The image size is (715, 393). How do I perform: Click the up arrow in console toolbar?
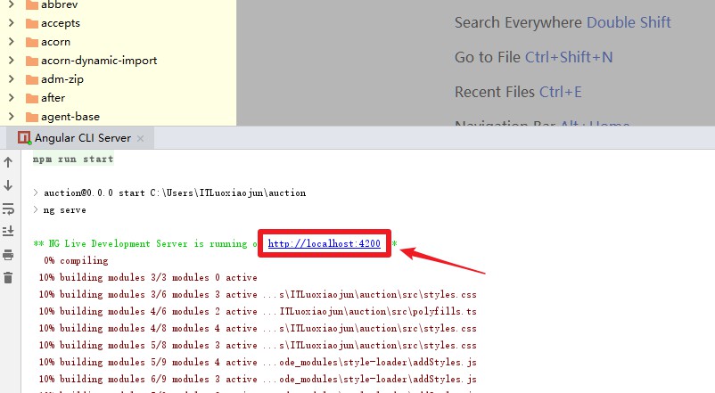pyautogui.click(x=8, y=162)
